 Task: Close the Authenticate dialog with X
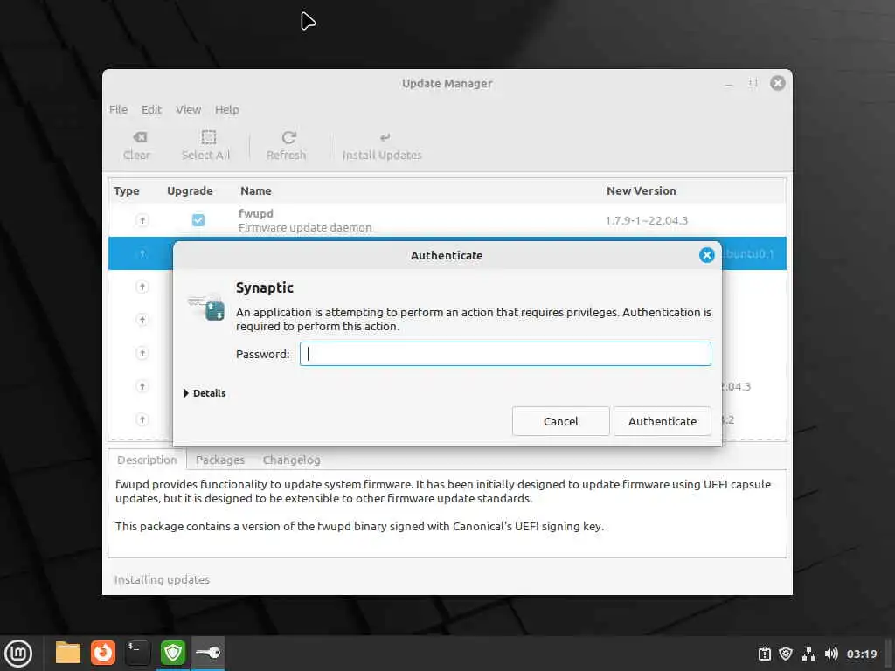(706, 255)
